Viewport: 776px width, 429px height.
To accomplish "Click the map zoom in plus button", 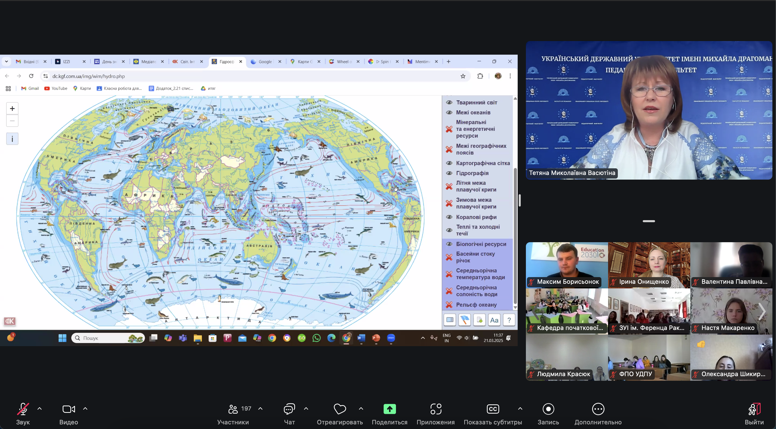I will [12, 108].
